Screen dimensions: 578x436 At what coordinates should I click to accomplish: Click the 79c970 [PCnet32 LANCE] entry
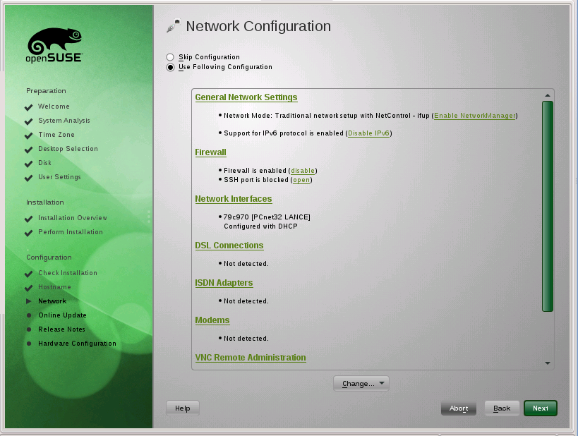(x=267, y=217)
